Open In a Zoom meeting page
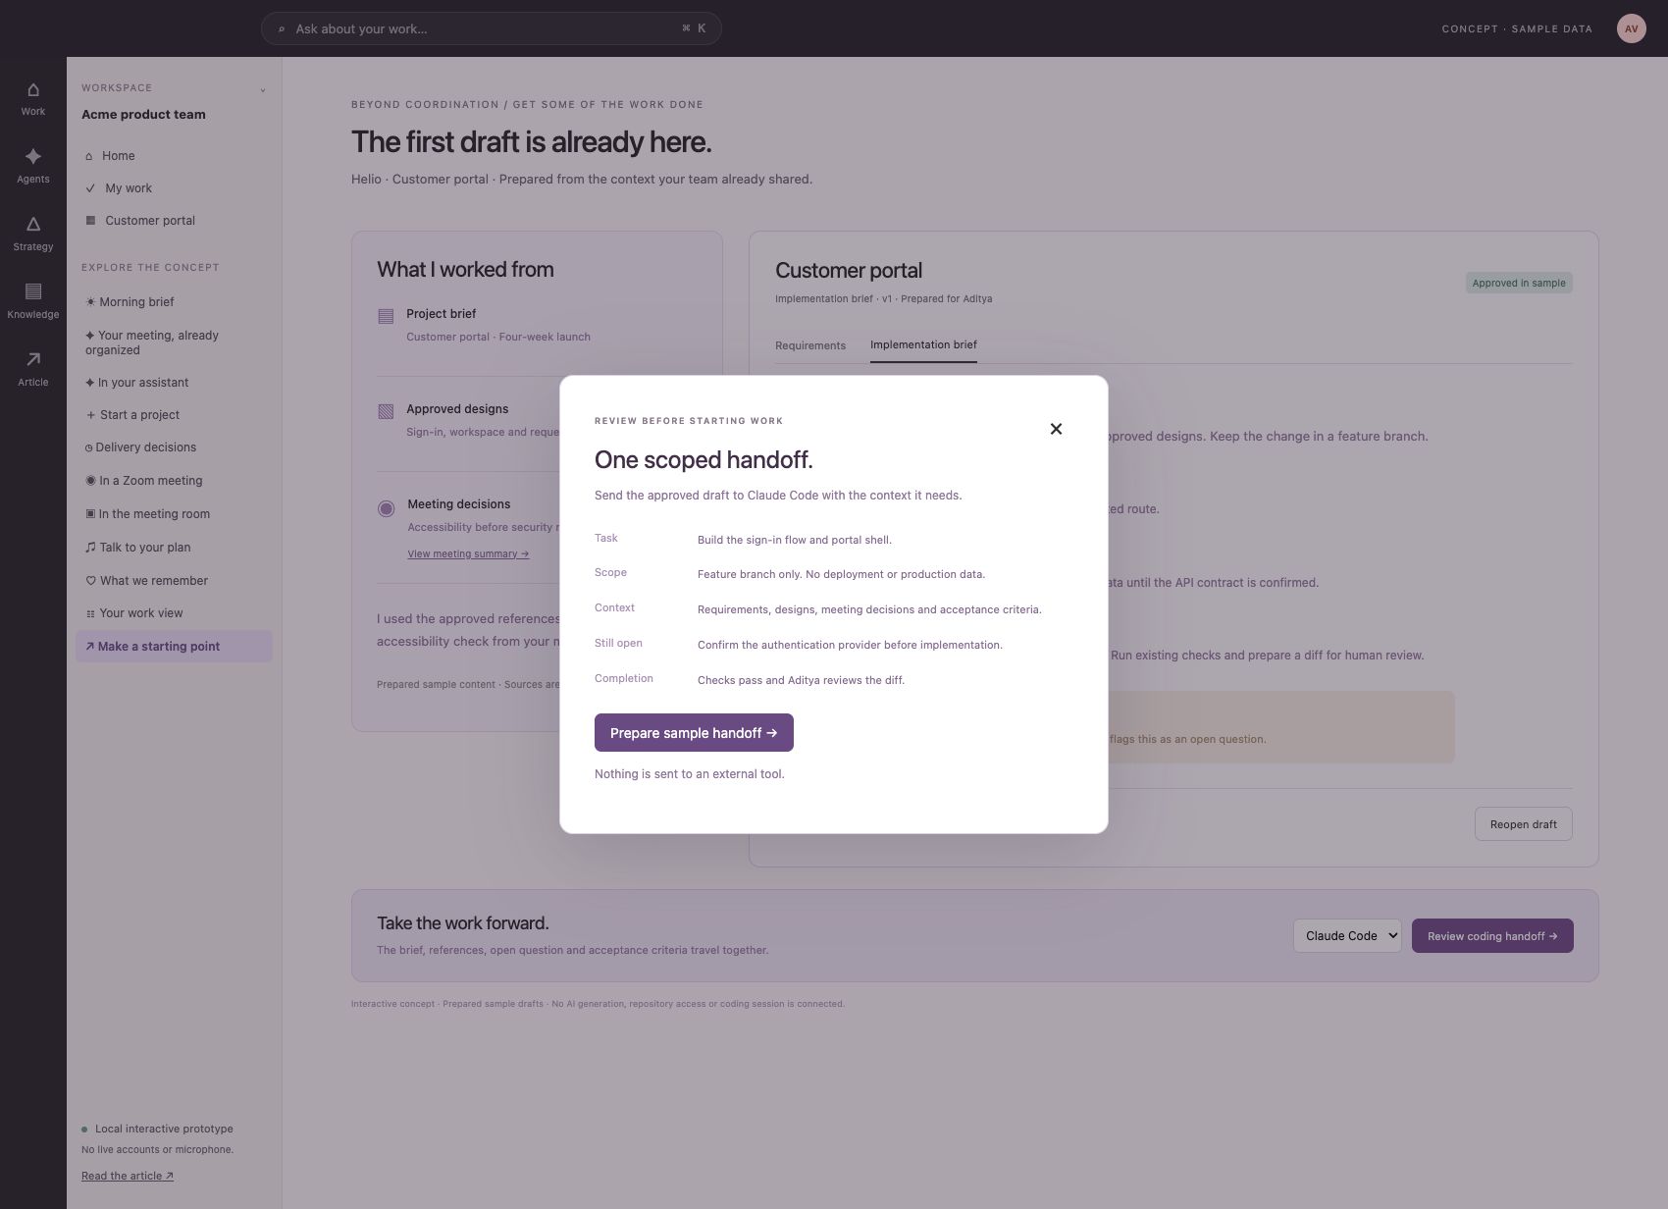1668x1209 pixels. [174, 481]
